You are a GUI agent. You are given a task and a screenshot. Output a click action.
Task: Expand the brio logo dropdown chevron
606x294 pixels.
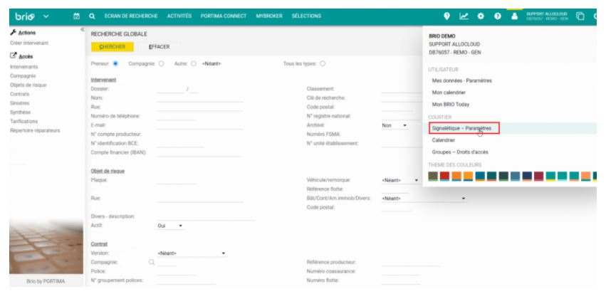pos(46,15)
